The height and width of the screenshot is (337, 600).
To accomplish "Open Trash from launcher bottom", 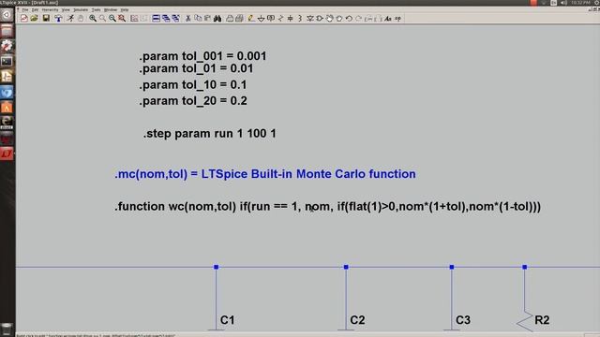I will click(7, 329).
